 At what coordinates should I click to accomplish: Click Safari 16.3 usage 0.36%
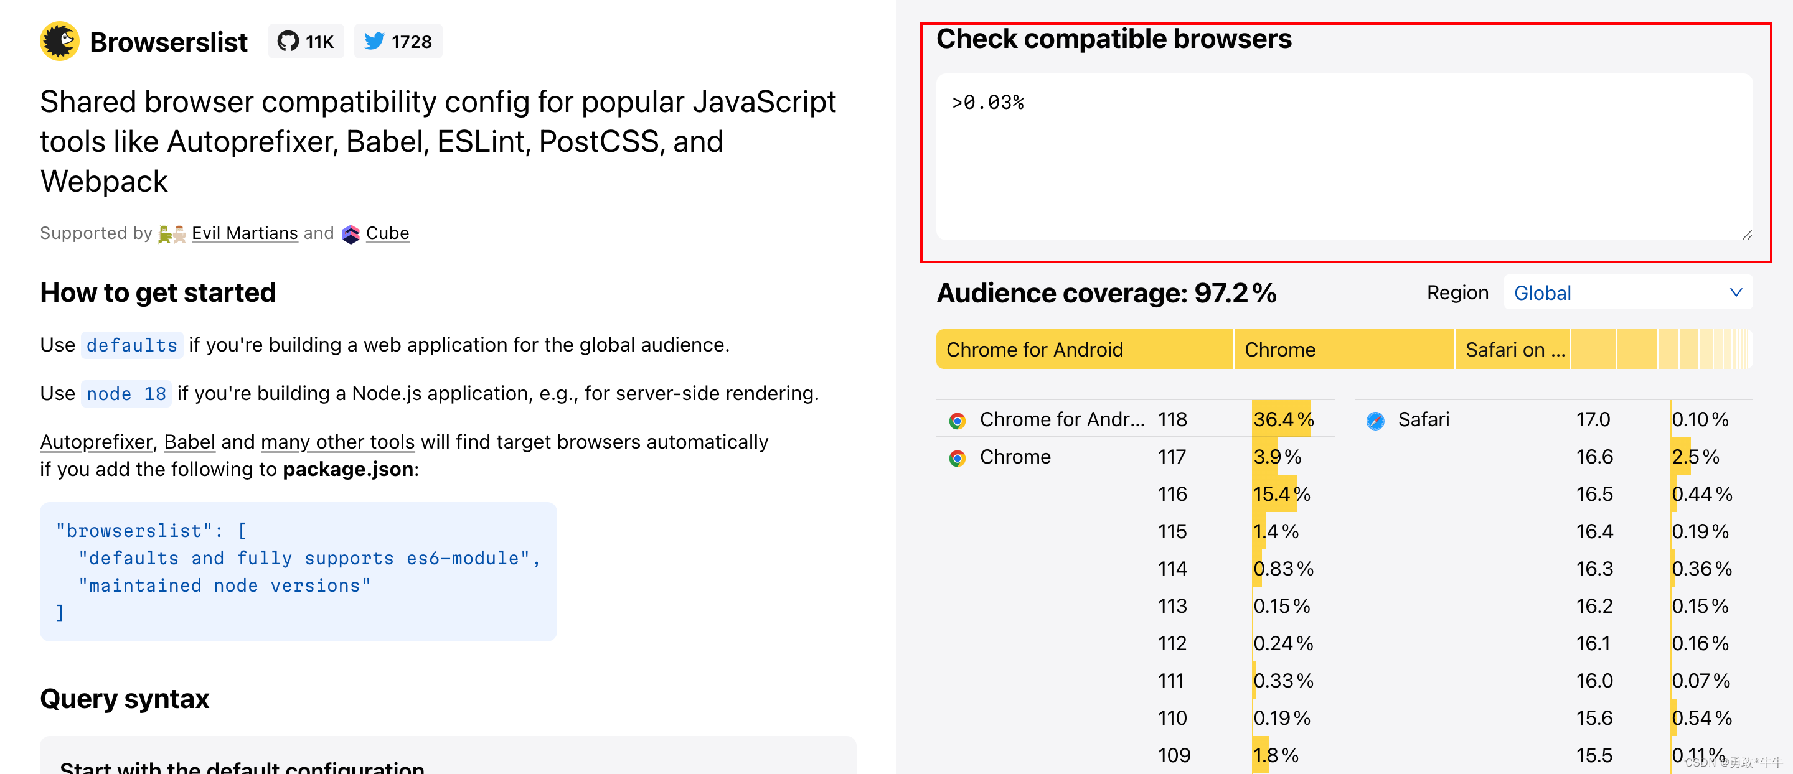1701,569
